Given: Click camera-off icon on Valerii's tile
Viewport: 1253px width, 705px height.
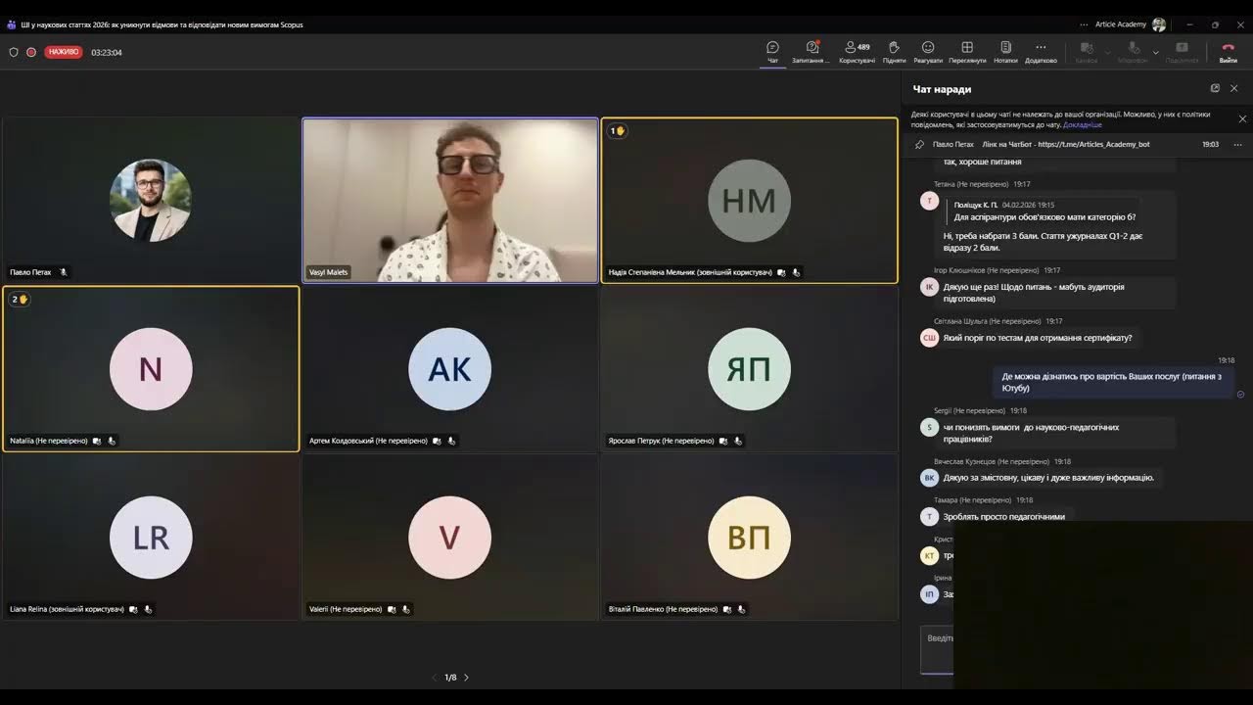Looking at the screenshot, I should tap(391, 609).
